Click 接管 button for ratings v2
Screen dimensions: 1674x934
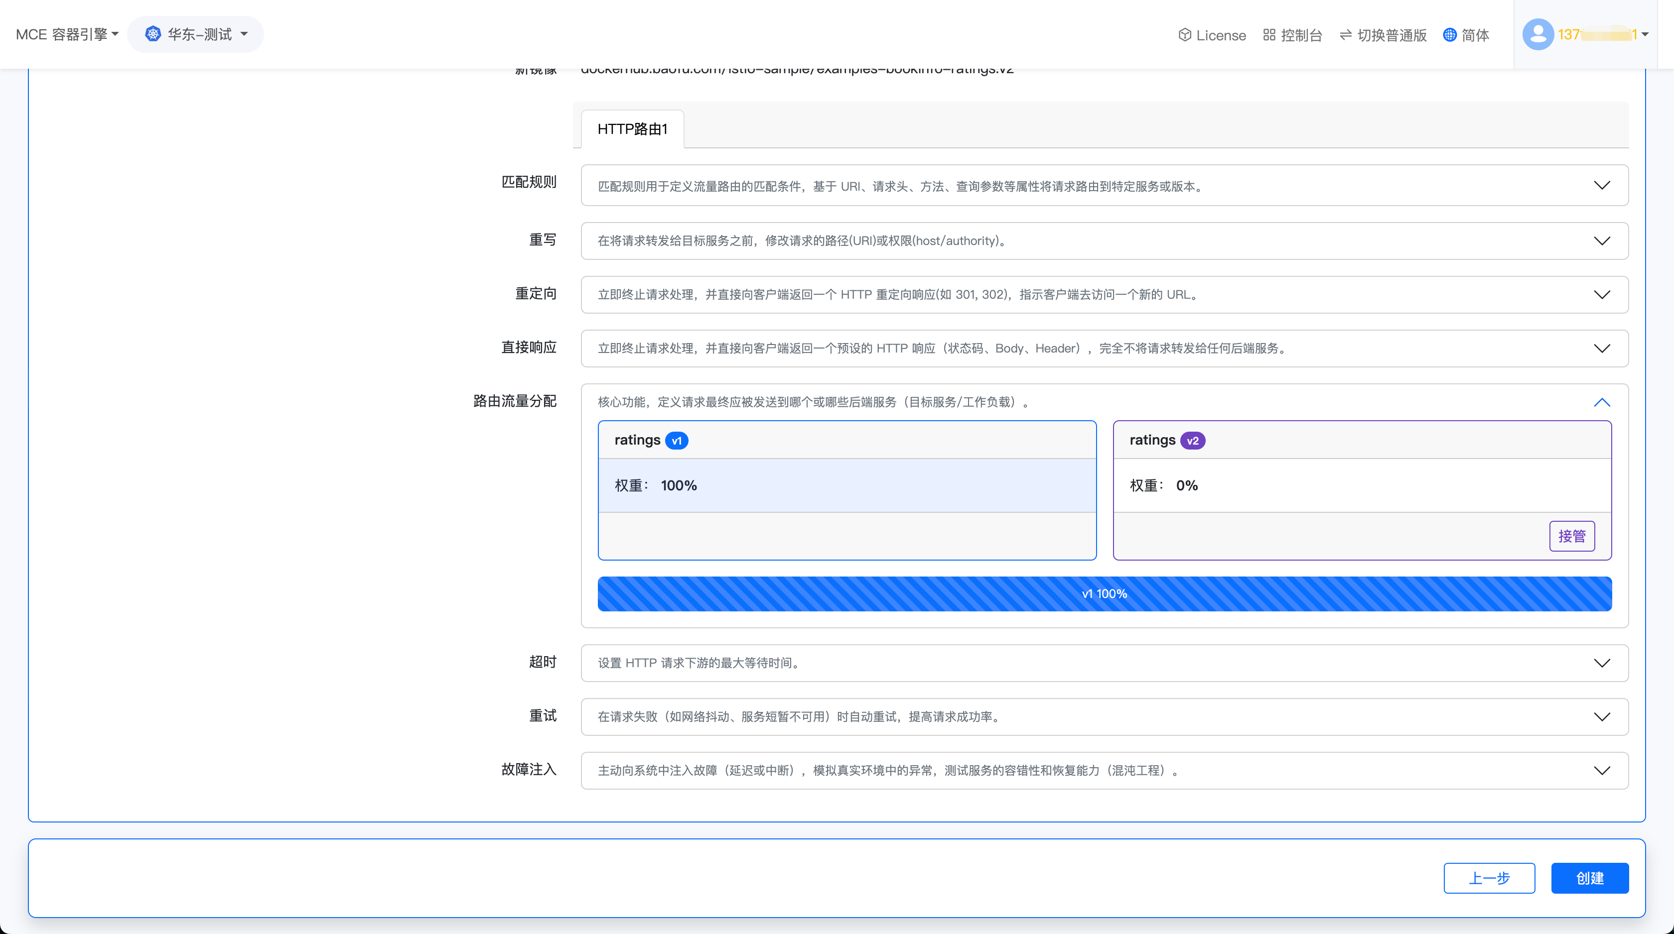[x=1571, y=536]
